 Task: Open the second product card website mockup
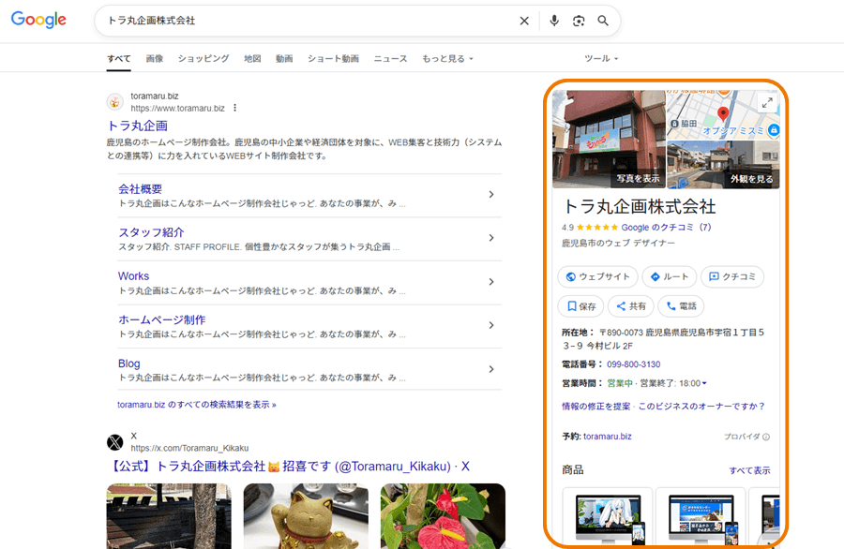[x=701, y=518]
